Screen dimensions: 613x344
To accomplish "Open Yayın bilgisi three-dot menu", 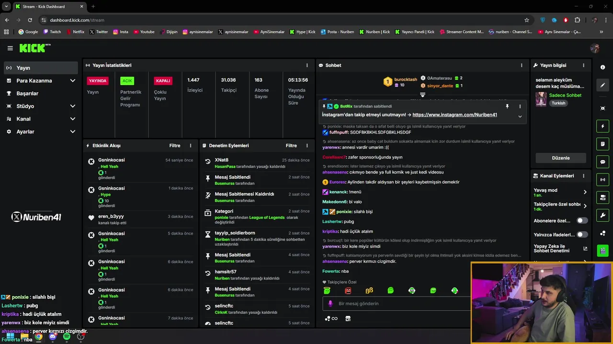I will tap(583, 65).
